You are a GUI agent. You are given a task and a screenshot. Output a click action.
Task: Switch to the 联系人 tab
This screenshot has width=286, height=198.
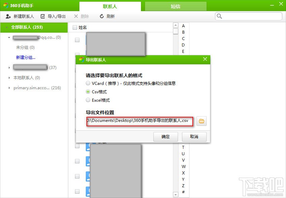click(109, 6)
